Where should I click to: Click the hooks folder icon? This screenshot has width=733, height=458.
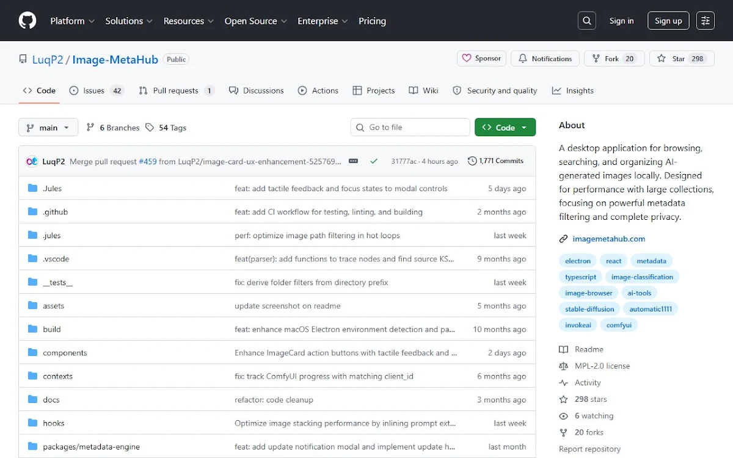click(32, 423)
